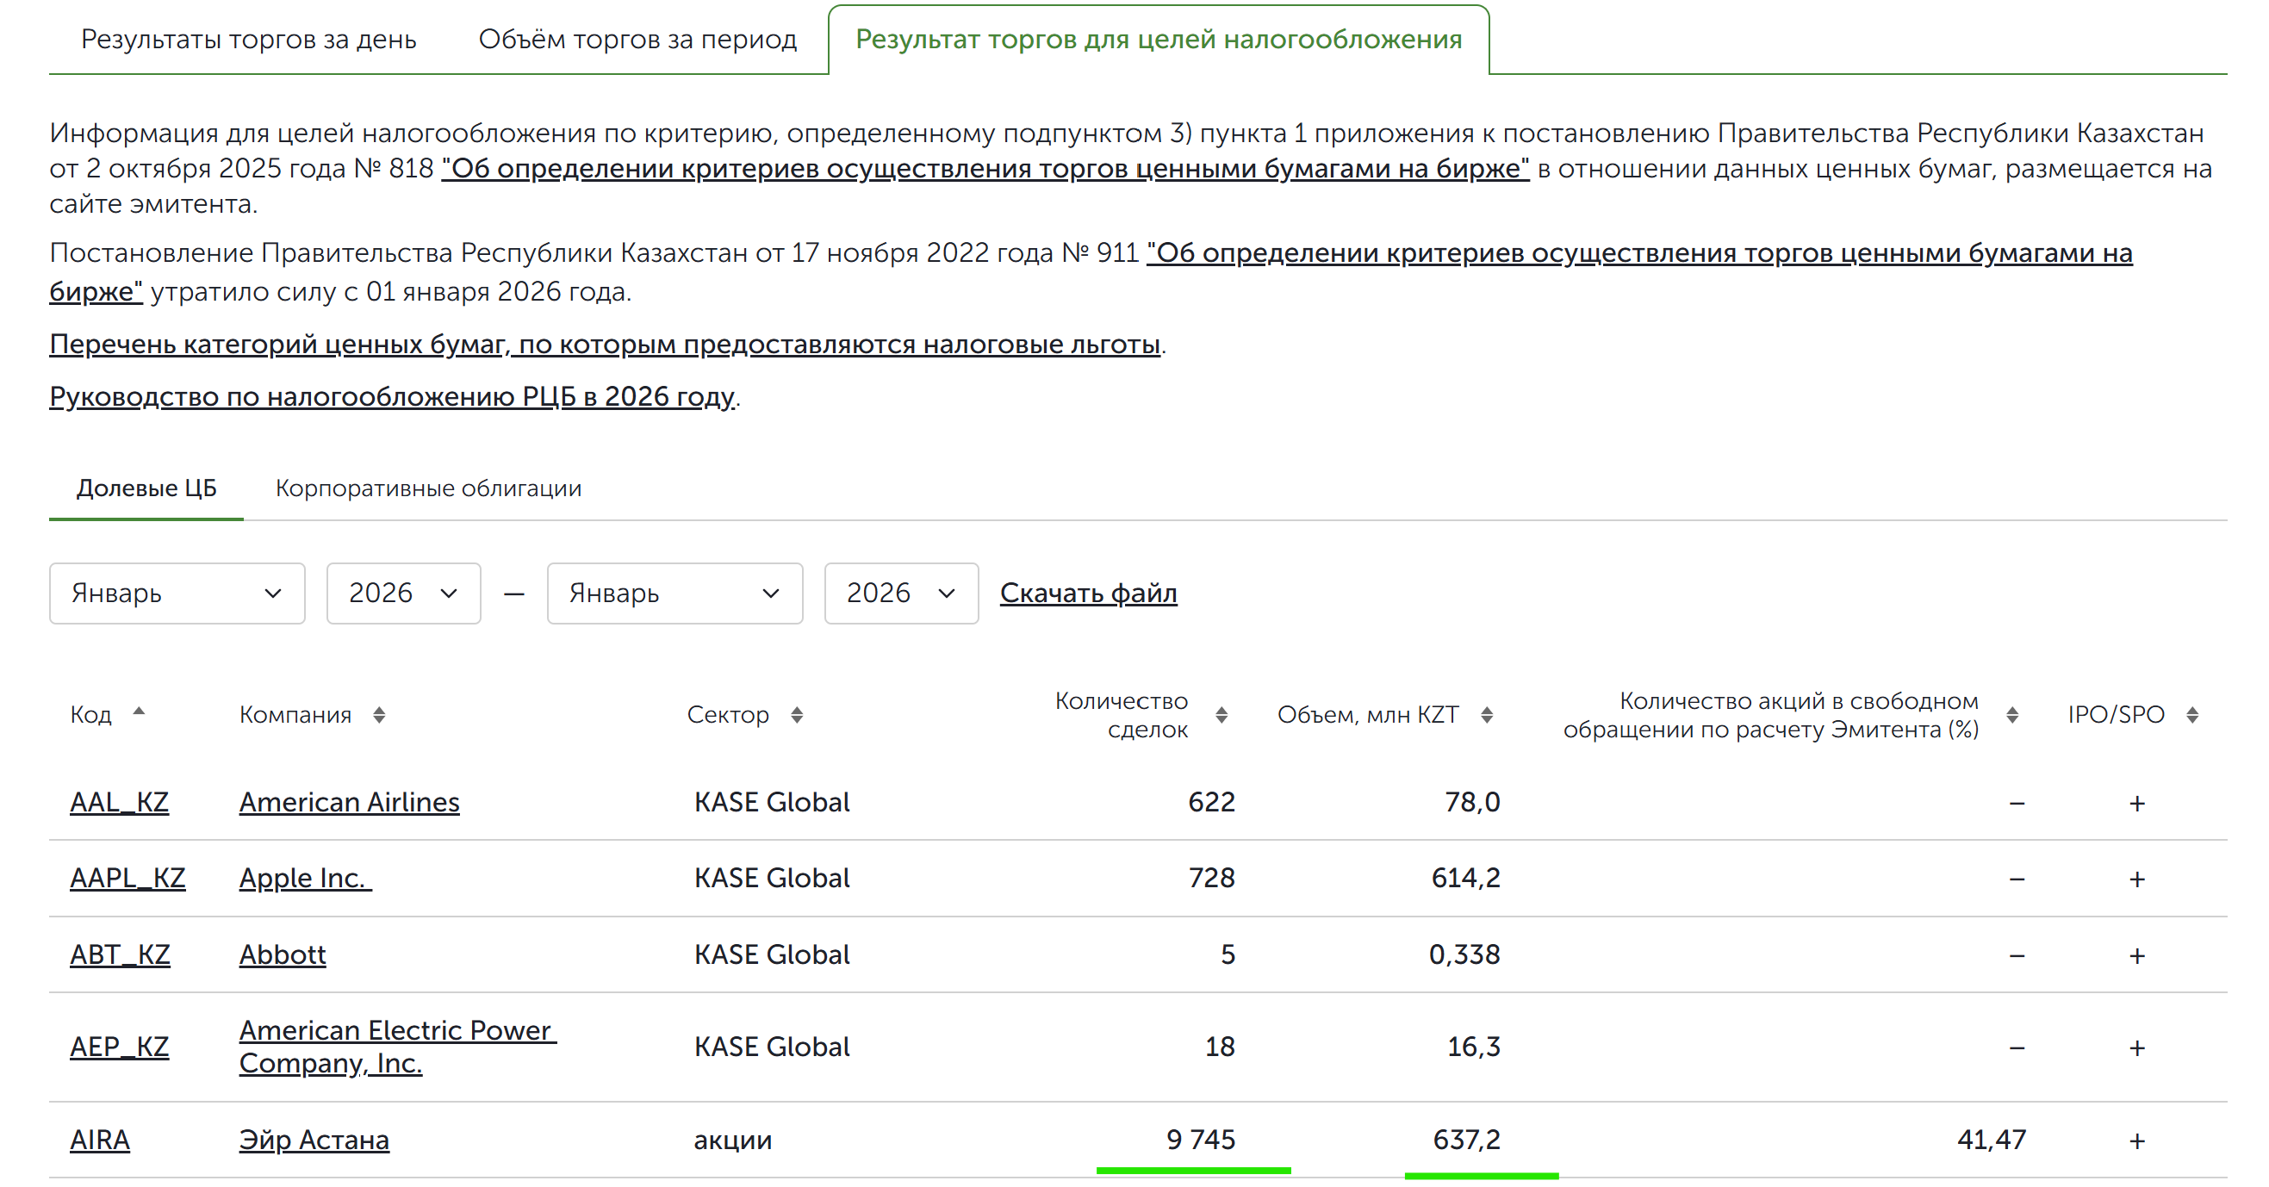Open the start year 2026 dropdown
Viewport: 2269px width, 1187px height.
click(x=403, y=593)
